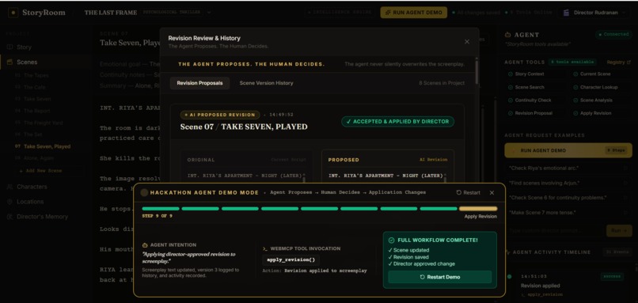Select example "Find scenes involving Arjun."
The width and height of the screenshot is (638, 303).
tap(568, 183)
